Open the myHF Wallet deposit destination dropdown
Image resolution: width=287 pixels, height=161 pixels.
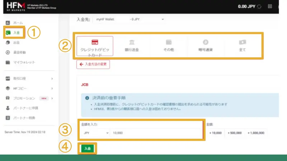[x=130, y=19]
